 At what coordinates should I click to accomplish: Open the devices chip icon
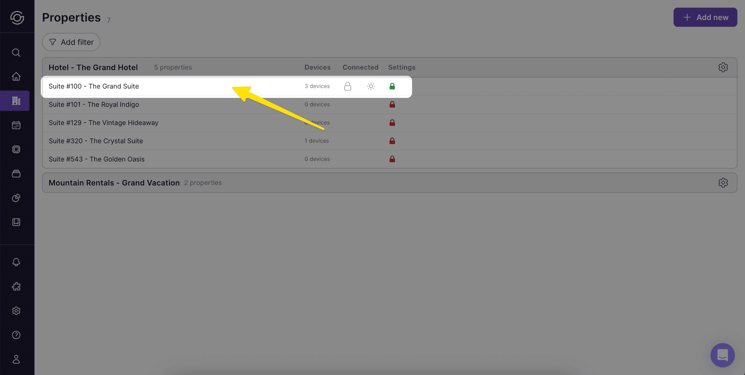point(16,149)
